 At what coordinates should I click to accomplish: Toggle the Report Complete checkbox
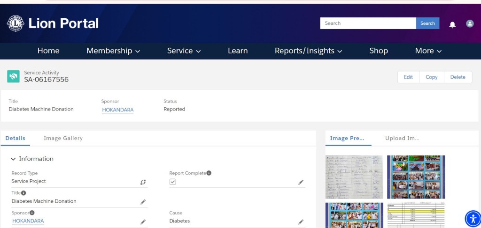173,182
